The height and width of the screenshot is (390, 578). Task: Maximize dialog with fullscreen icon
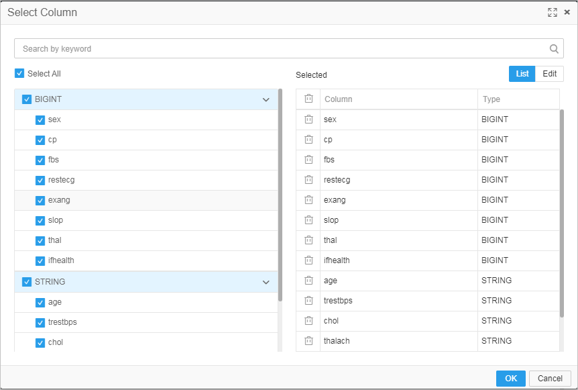click(x=553, y=12)
